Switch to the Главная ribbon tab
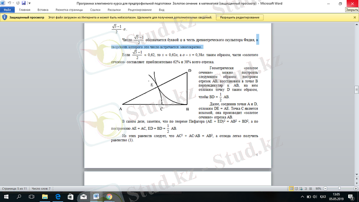The width and height of the screenshot is (359, 202). click(x=25, y=10)
